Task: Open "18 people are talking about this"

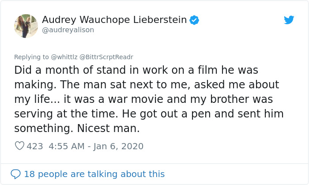Action: click(94, 174)
